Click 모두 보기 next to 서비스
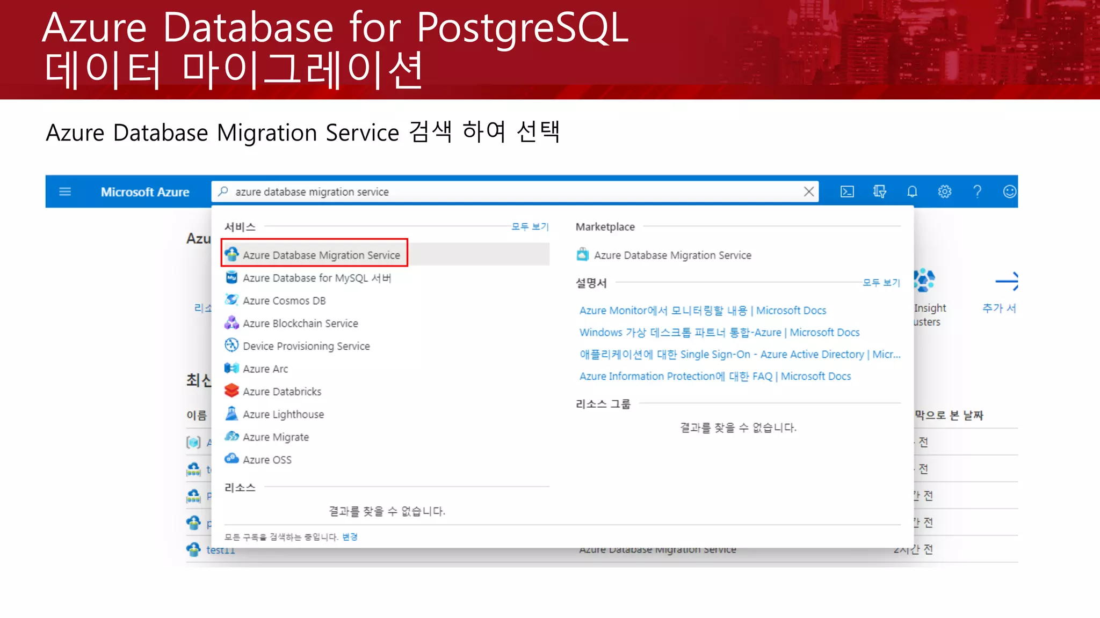 coord(530,227)
